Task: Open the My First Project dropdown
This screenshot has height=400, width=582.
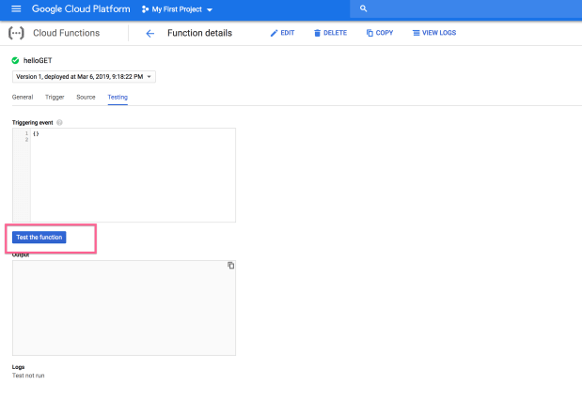Action: click(x=177, y=9)
